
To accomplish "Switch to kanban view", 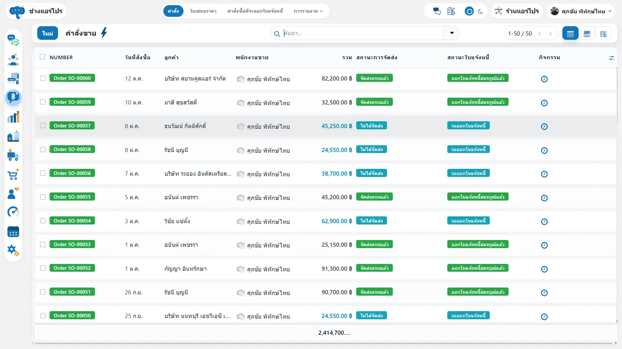I will [x=587, y=33].
